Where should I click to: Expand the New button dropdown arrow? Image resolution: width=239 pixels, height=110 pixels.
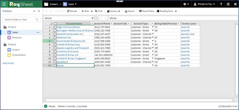[x=92, y=11]
